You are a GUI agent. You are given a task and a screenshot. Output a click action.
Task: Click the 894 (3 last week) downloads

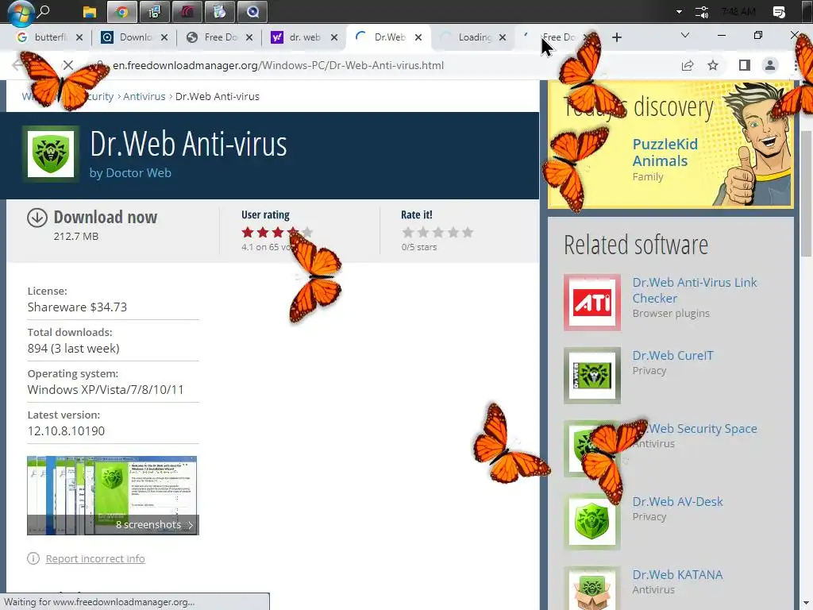tap(74, 348)
